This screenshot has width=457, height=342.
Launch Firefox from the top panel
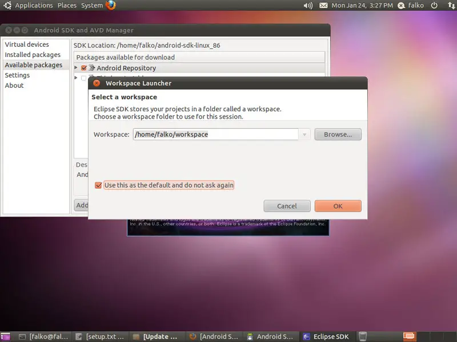[111, 5]
